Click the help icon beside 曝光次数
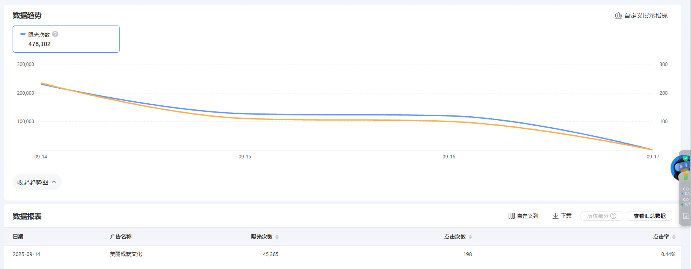The width and height of the screenshot is (691, 269). [55, 34]
